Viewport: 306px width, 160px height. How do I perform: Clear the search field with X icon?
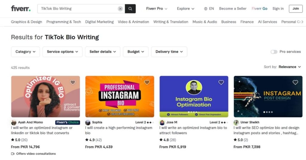(120, 9)
